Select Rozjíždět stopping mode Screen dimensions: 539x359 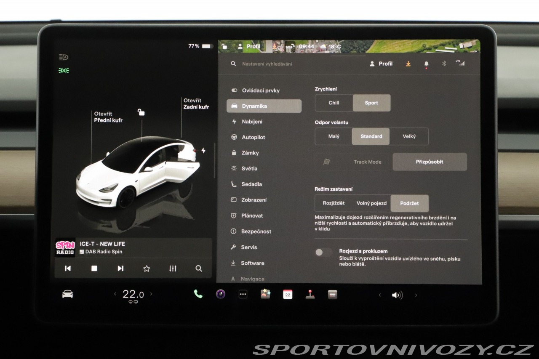point(334,203)
